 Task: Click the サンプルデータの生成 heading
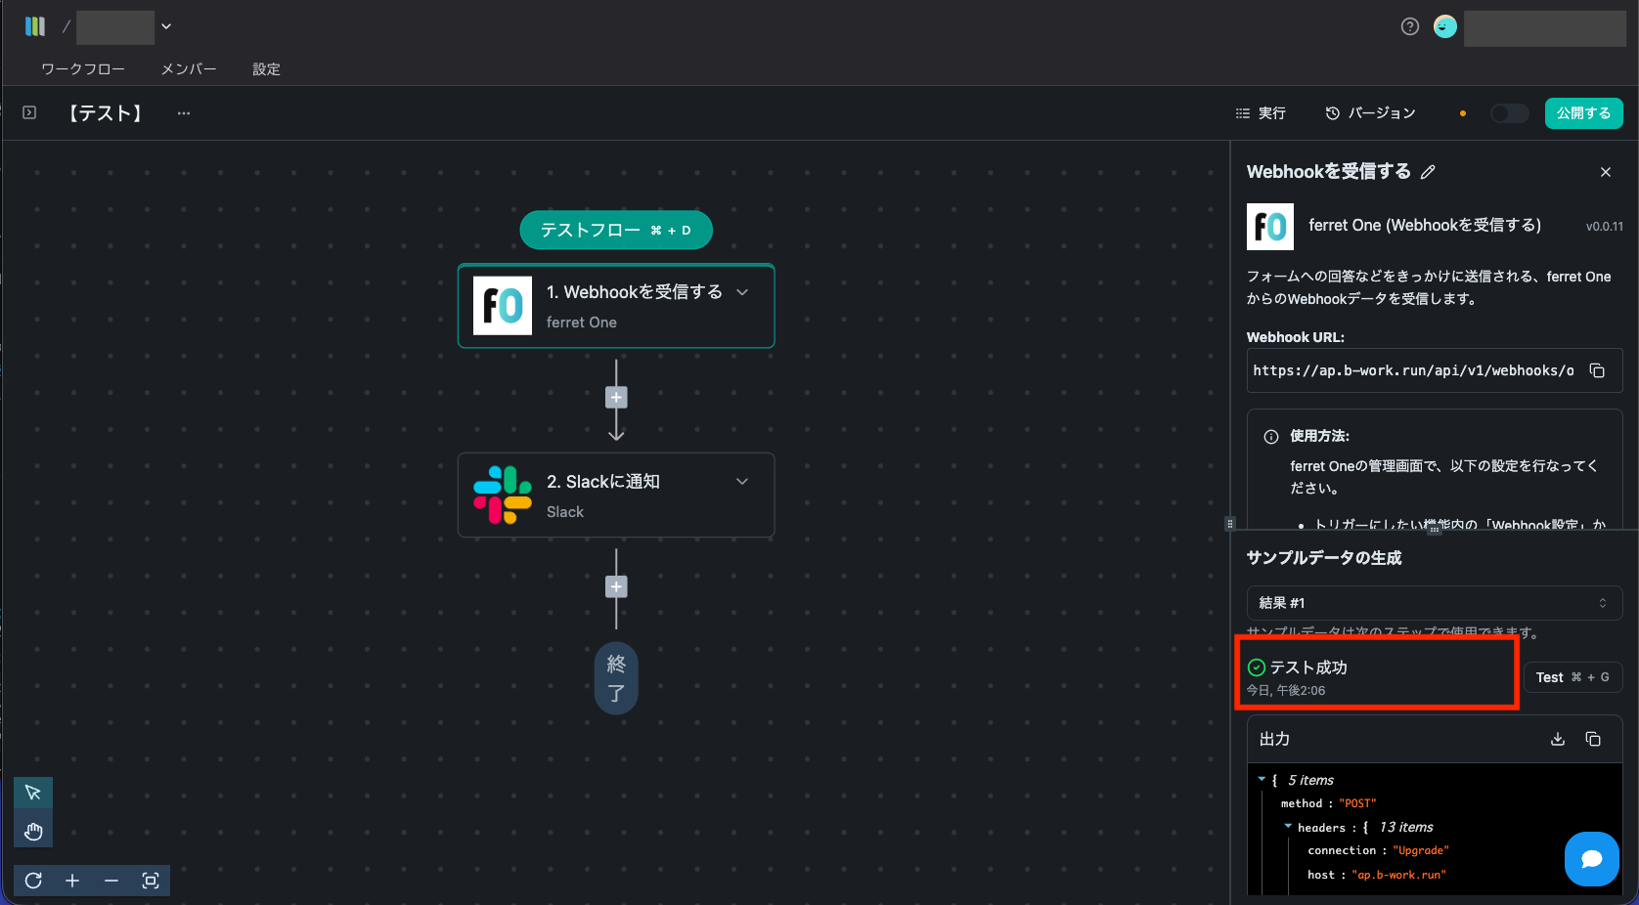[1324, 558]
